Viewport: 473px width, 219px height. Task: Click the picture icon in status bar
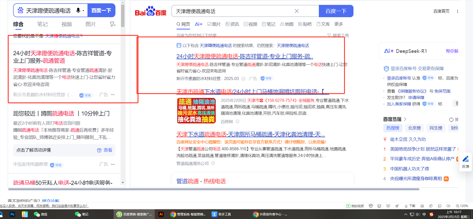pyautogui.click(x=379, y=206)
